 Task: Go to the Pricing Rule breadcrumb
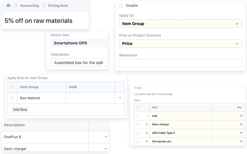(58, 6)
